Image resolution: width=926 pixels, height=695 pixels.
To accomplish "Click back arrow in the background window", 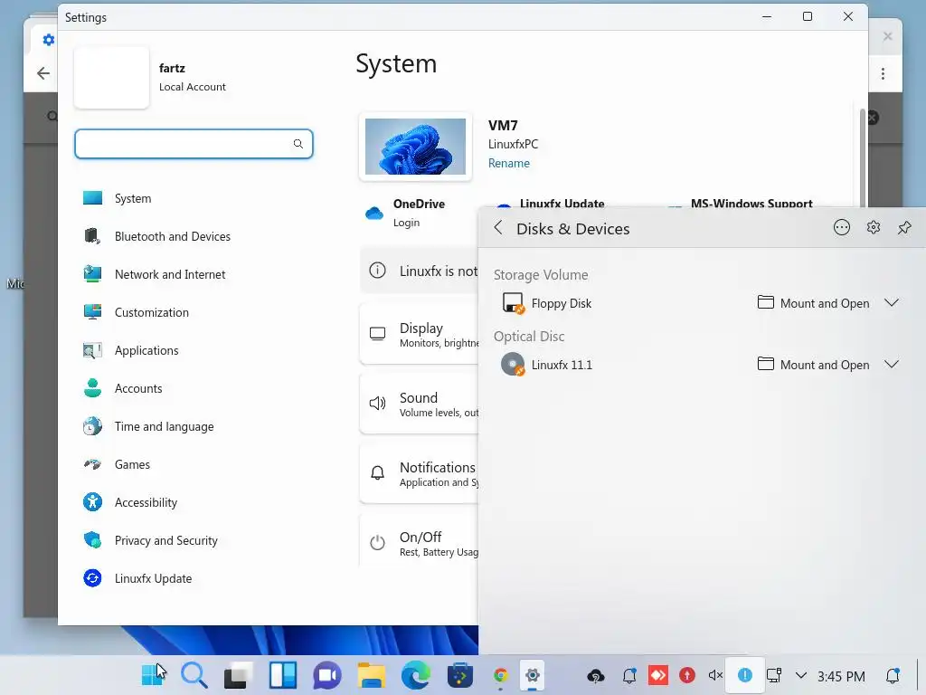I will [x=43, y=73].
